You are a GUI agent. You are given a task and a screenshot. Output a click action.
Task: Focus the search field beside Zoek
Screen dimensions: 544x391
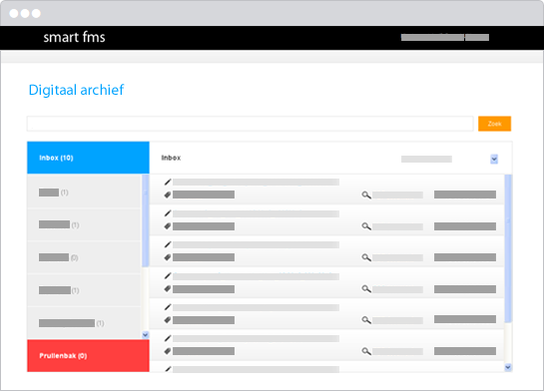[x=251, y=124]
